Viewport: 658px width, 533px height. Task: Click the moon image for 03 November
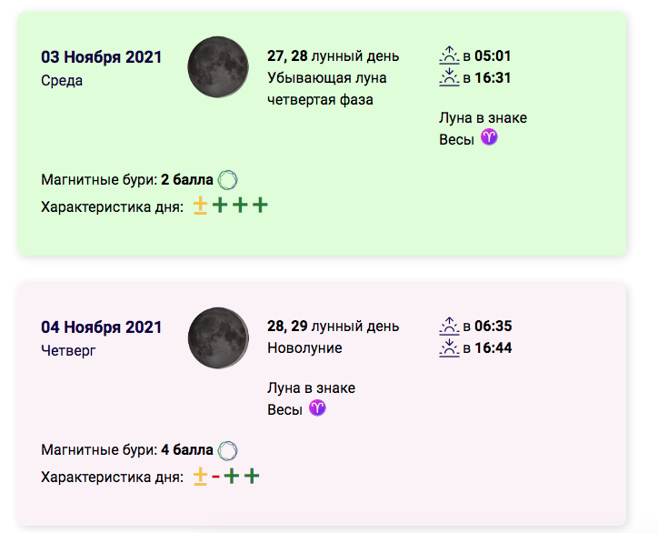click(x=218, y=66)
